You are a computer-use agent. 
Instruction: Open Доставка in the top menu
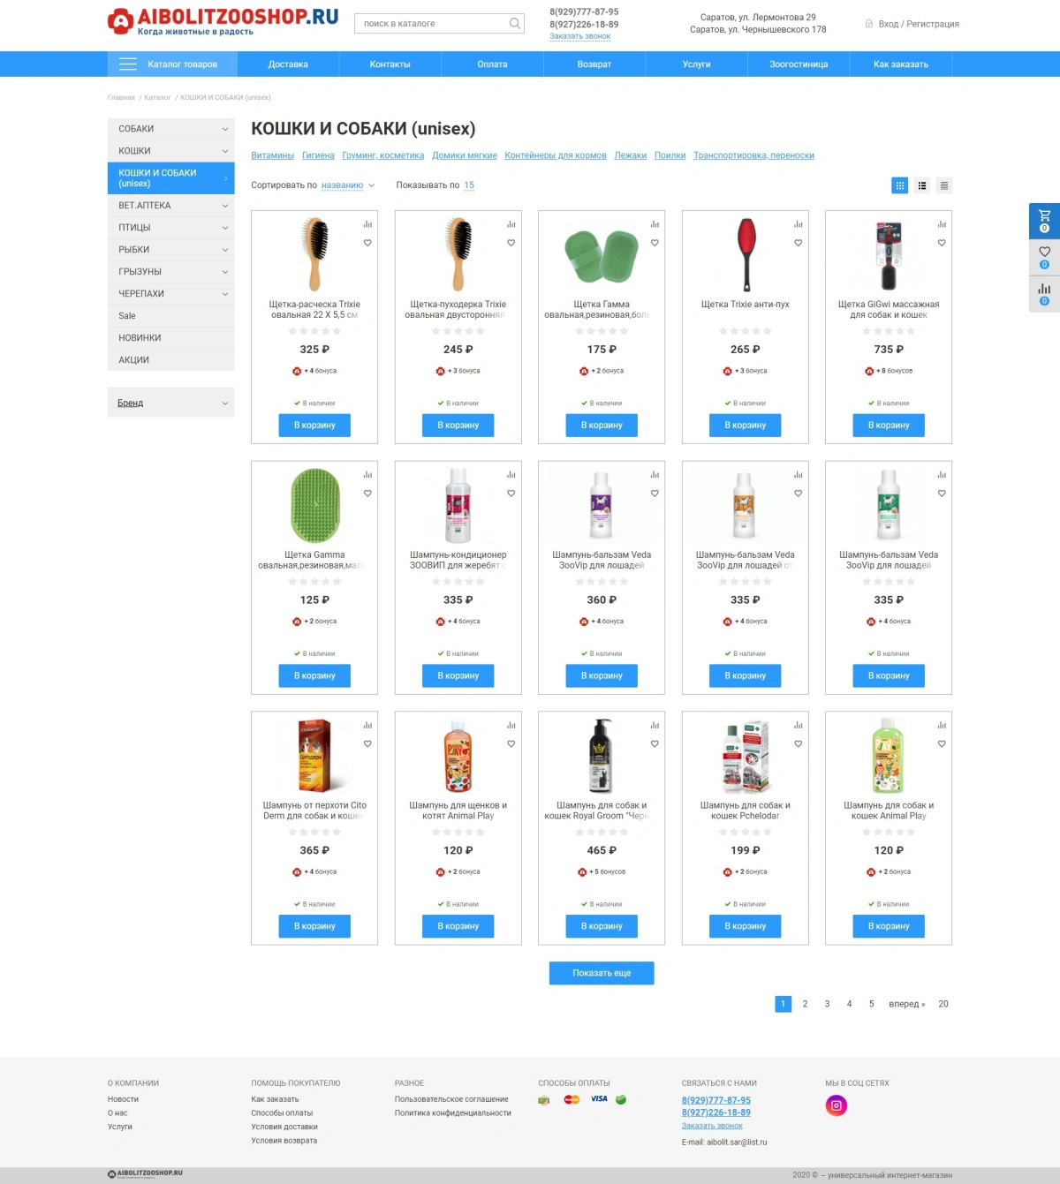(x=288, y=64)
